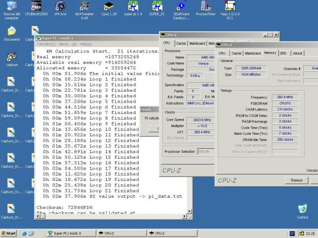The height and width of the screenshot is (238, 318).
Task: Open the About...(A) menu in Super PI
Action: click(68, 44)
